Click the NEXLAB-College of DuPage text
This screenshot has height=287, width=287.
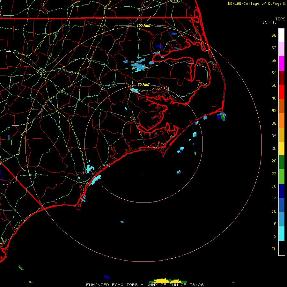coord(254,4)
